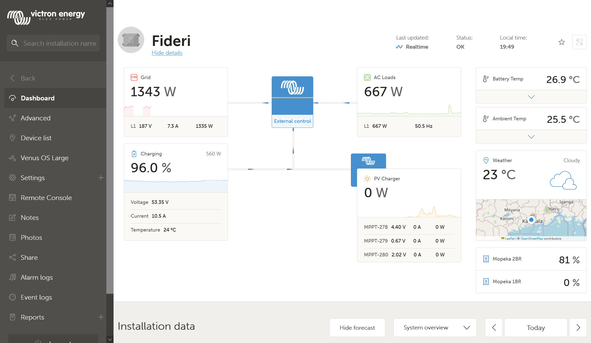The width and height of the screenshot is (591, 343).
Task: Open the System overview dropdown
Action: click(x=435, y=328)
